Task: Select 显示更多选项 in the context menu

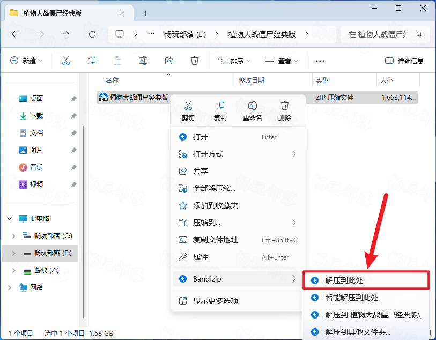Action: coord(238,301)
